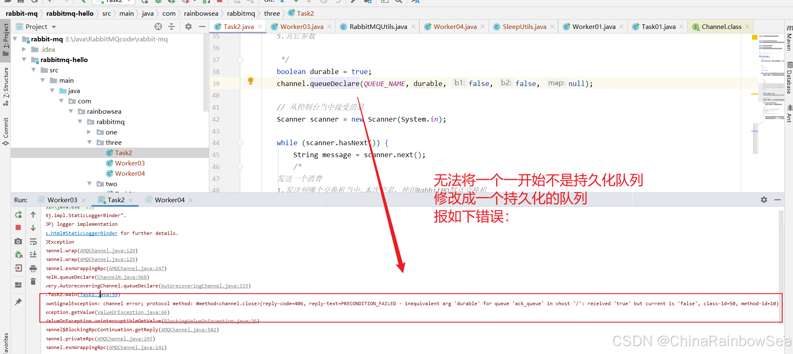The image size is (793, 354).
Task: Switch to Channel.class editor tab
Action: [721, 26]
